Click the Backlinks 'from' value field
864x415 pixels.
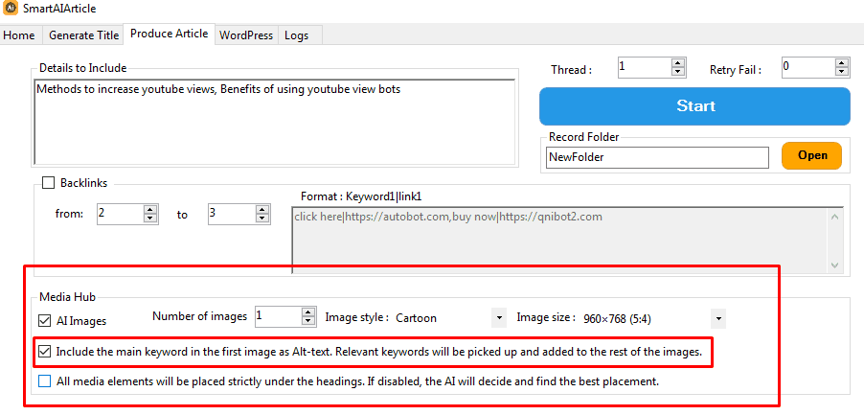click(119, 215)
